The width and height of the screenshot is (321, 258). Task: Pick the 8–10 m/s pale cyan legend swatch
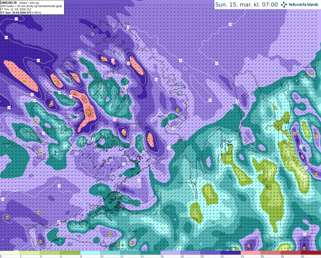[90, 253]
